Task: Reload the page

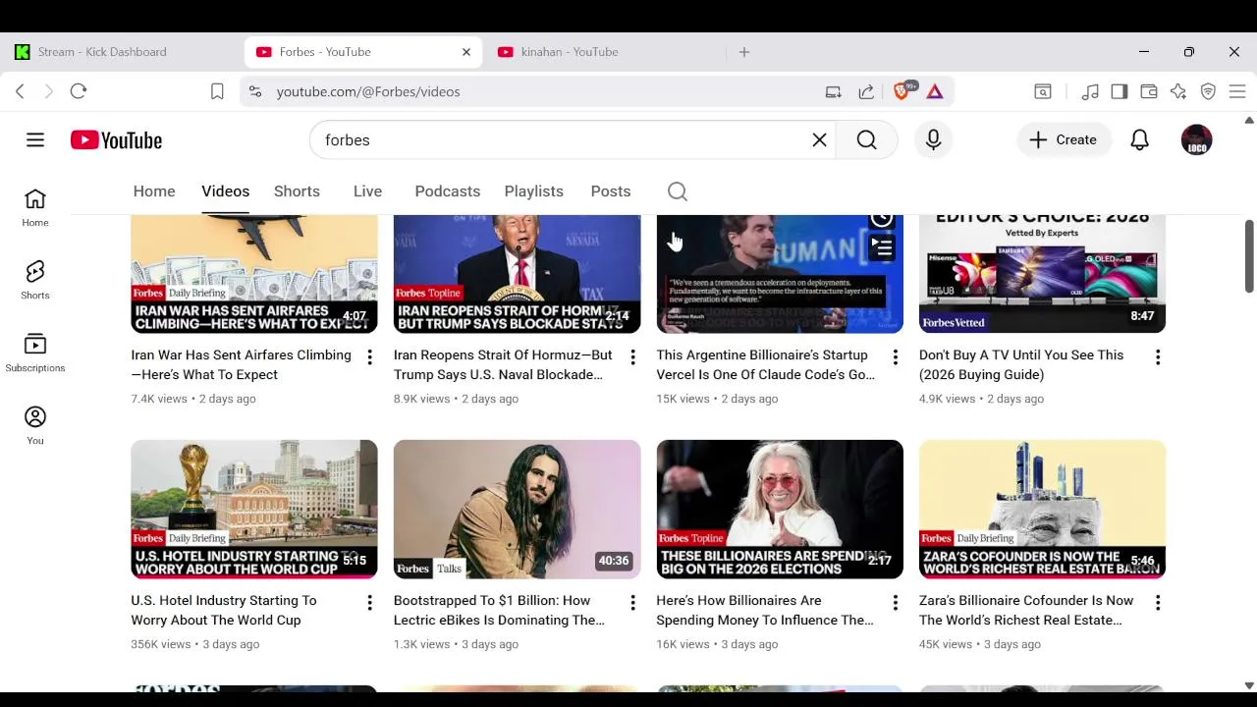Action: [x=79, y=91]
